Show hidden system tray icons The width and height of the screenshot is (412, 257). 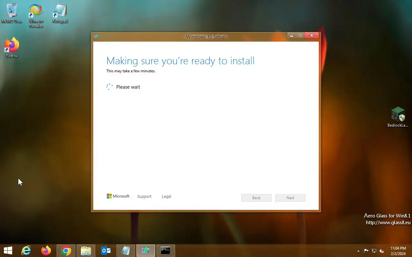pyautogui.click(x=358, y=251)
